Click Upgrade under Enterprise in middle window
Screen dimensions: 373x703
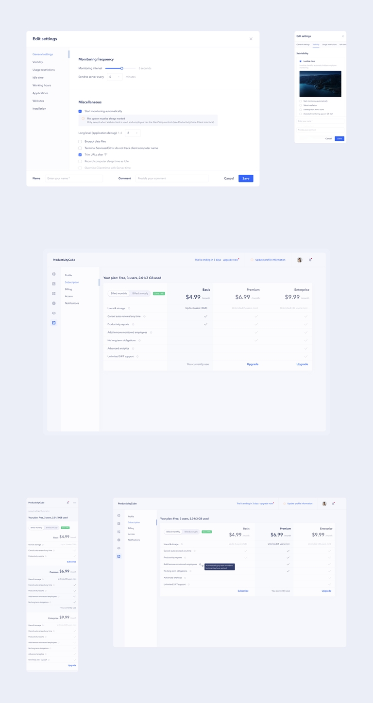point(302,364)
